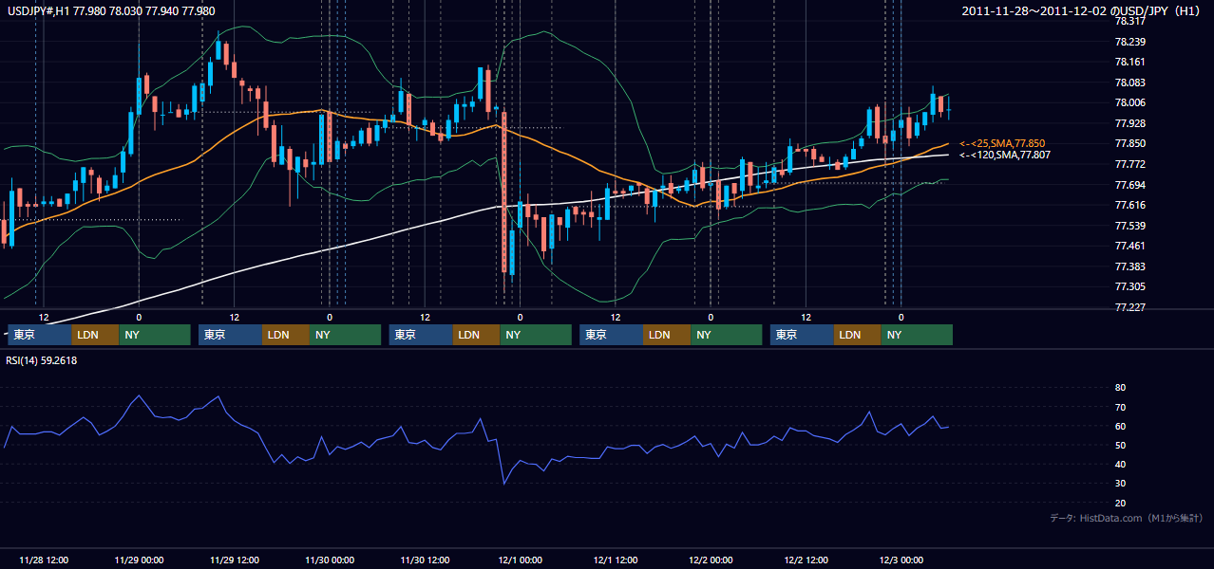This screenshot has height=569, width=1214.
Task: Click the 25 SMA 77.850 orange label
Action: [1002, 143]
